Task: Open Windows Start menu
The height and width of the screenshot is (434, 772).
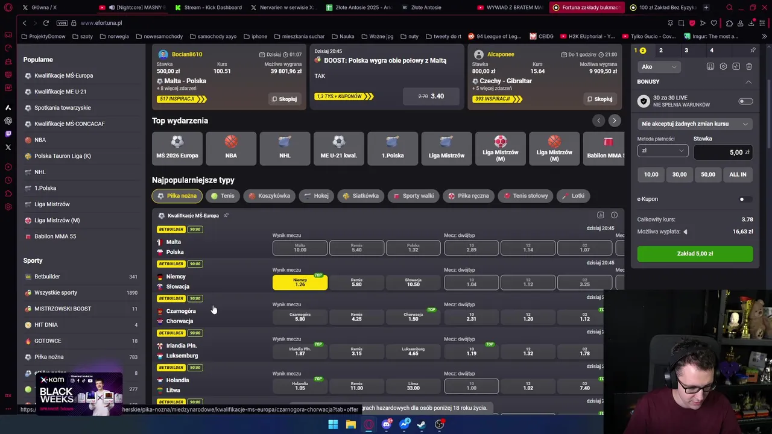Action: tap(333, 424)
